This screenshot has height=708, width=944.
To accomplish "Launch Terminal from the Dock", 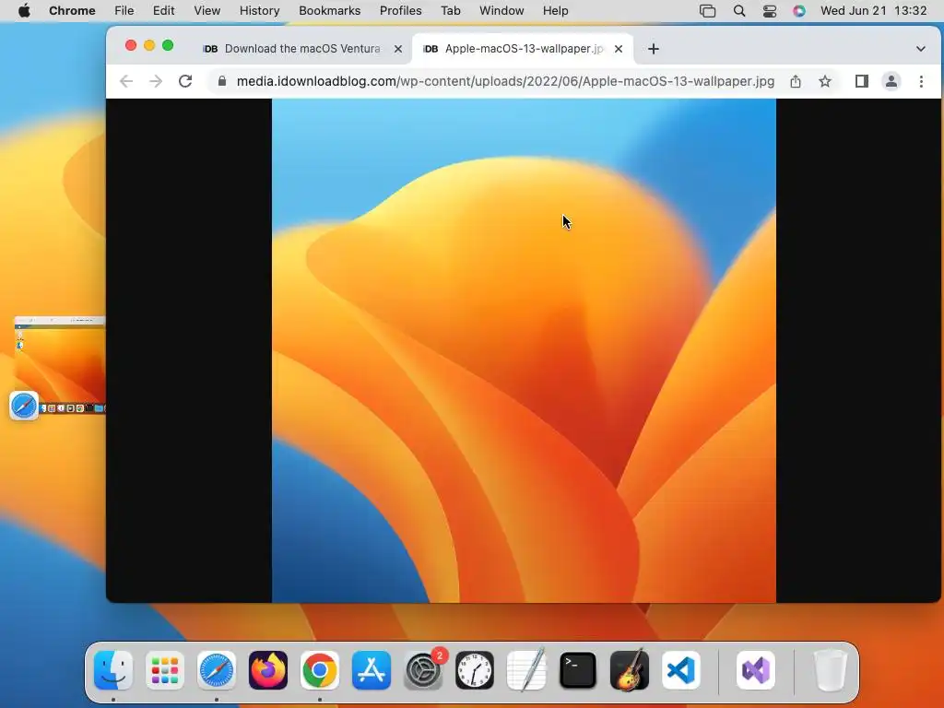I will coord(578,670).
